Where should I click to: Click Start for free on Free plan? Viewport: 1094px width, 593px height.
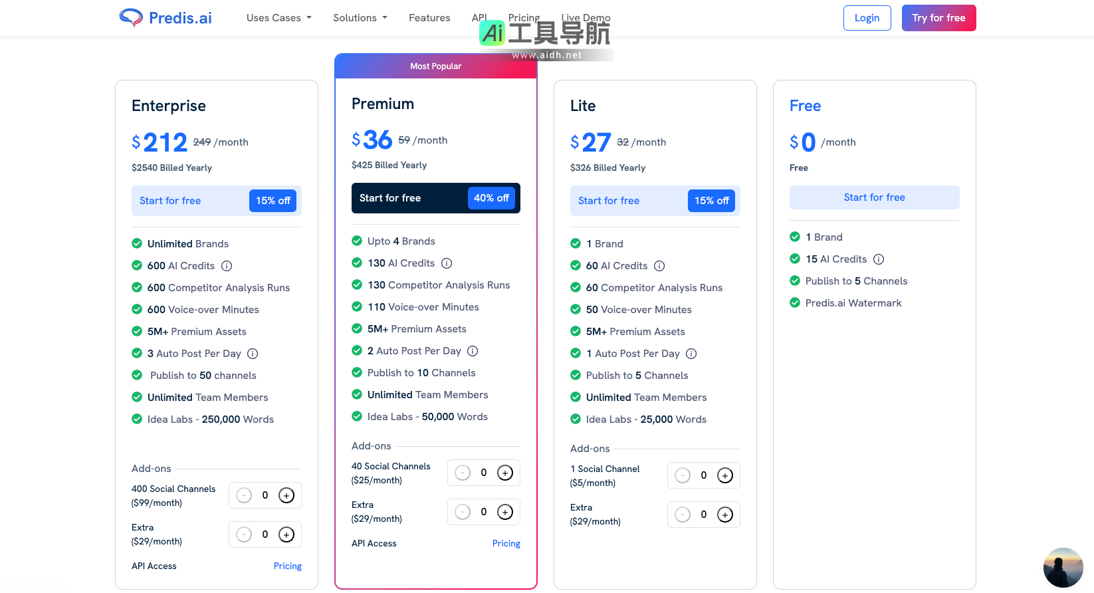(874, 197)
